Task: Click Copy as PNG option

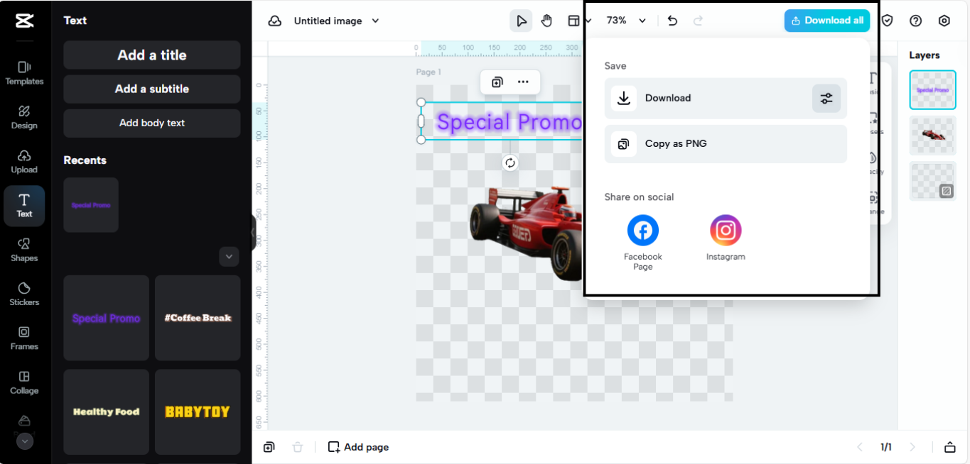Action: click(726, 144)
